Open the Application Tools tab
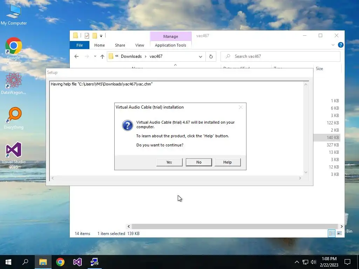Viewport: 359px width, 269px height. pos(171,45)
